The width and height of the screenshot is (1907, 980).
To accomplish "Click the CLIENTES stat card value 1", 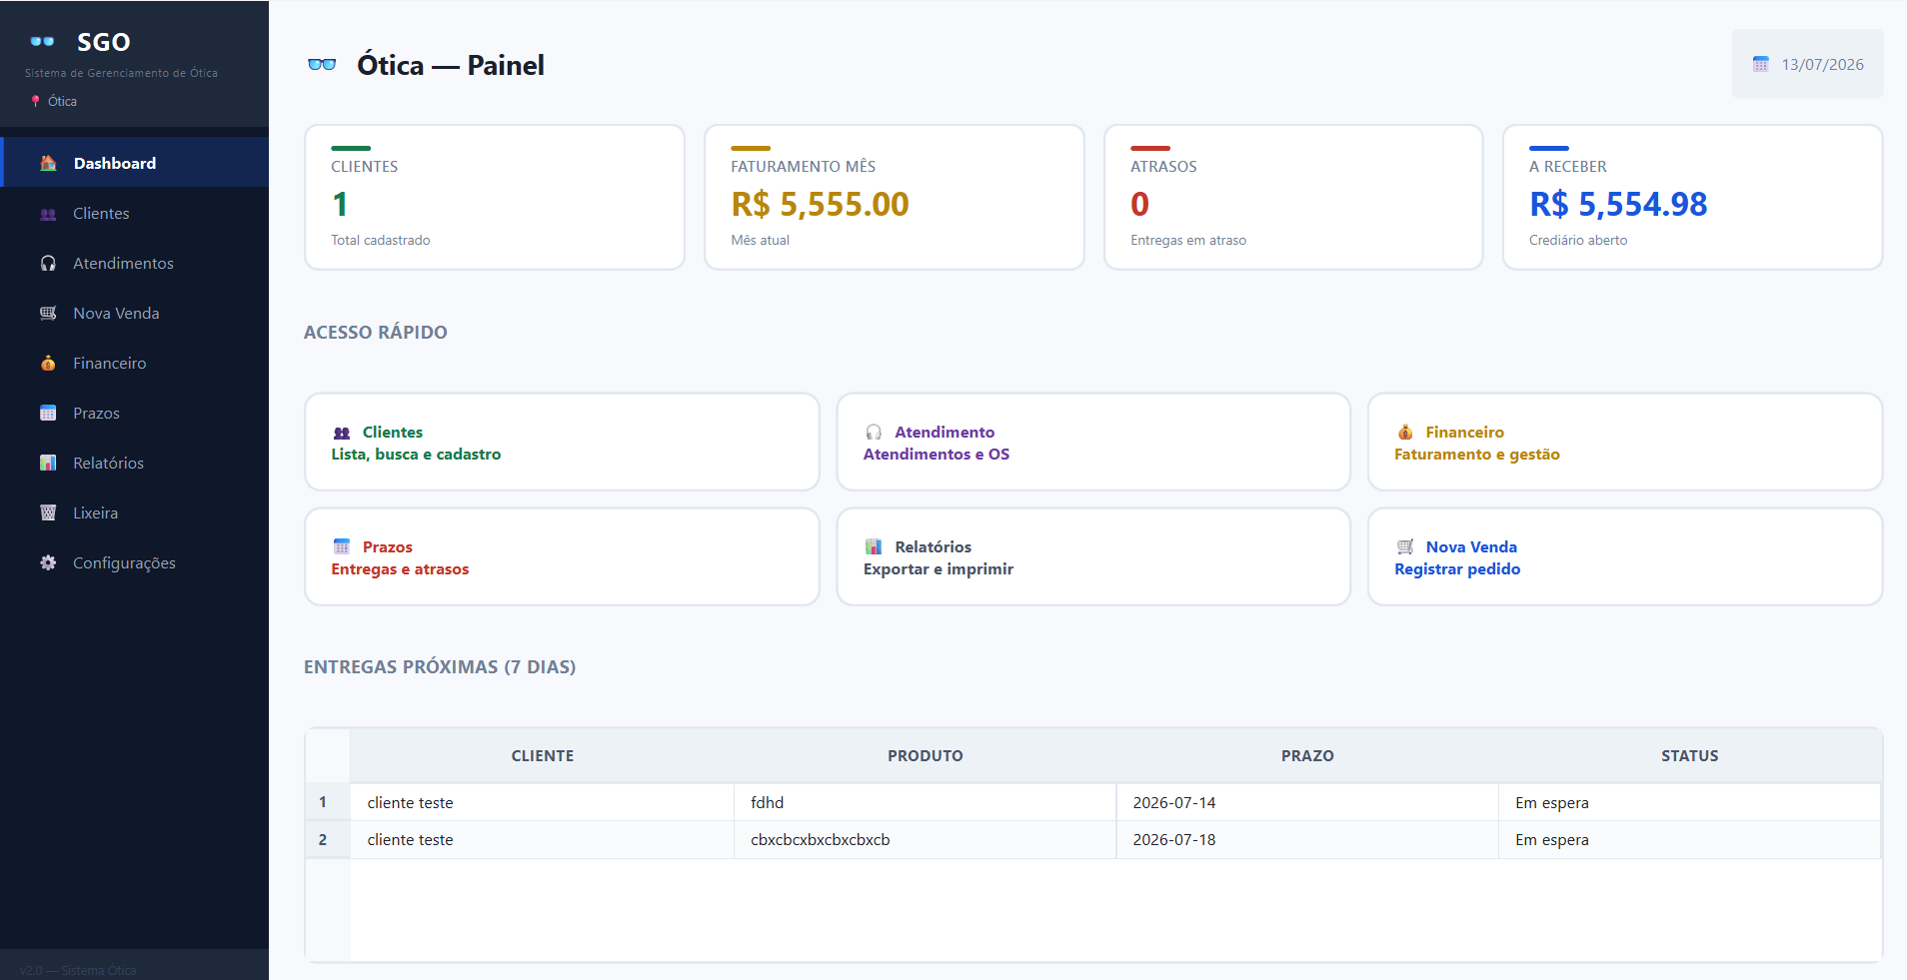I will [x=340, y=204].
